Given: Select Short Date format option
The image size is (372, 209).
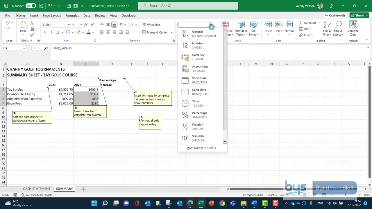Looking at the screenshot, I should click(x=201, y=80).
